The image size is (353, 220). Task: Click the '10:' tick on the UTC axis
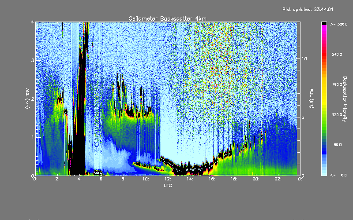tap(146, 179)
